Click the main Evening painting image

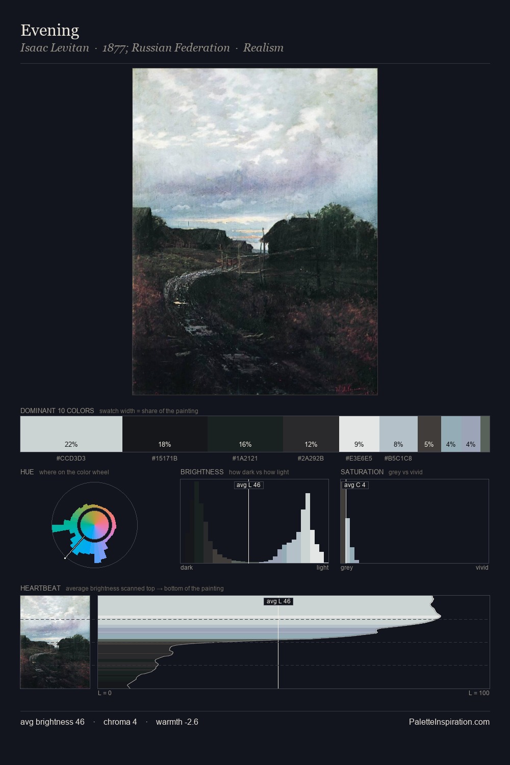255,232
